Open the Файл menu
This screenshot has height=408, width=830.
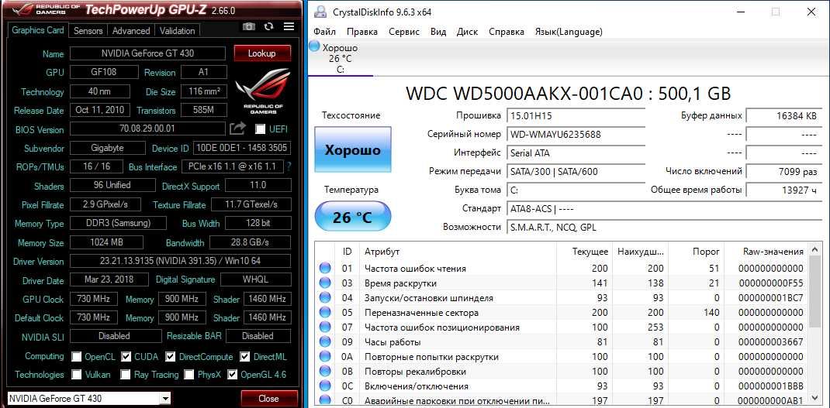(x=324, y=32)
